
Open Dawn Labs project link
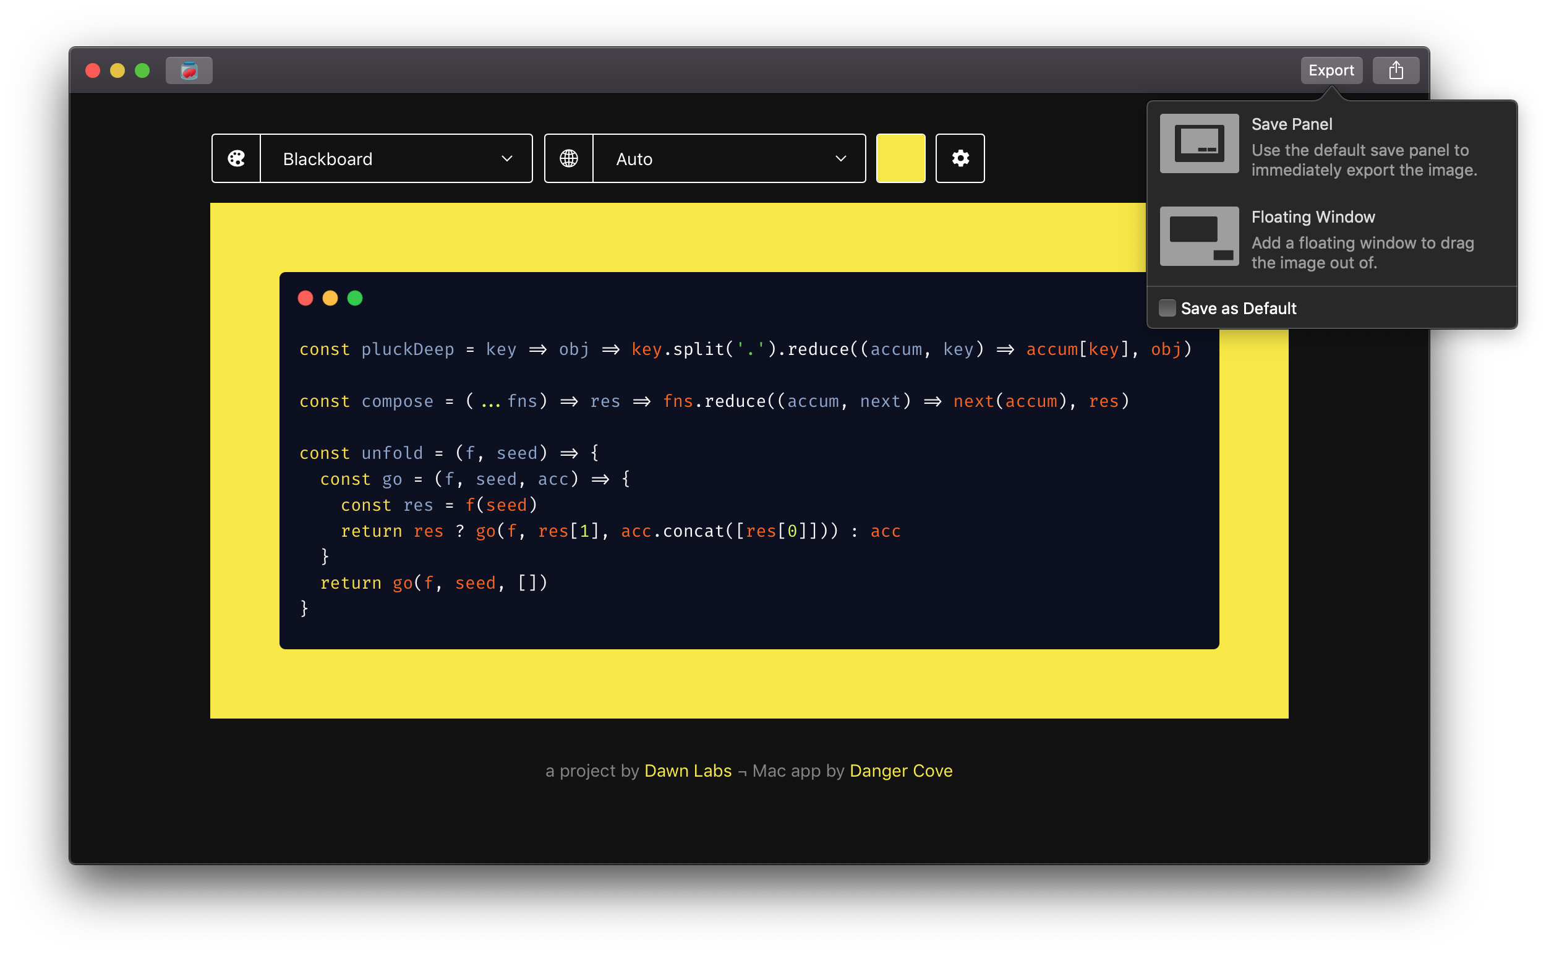[689, 770]
